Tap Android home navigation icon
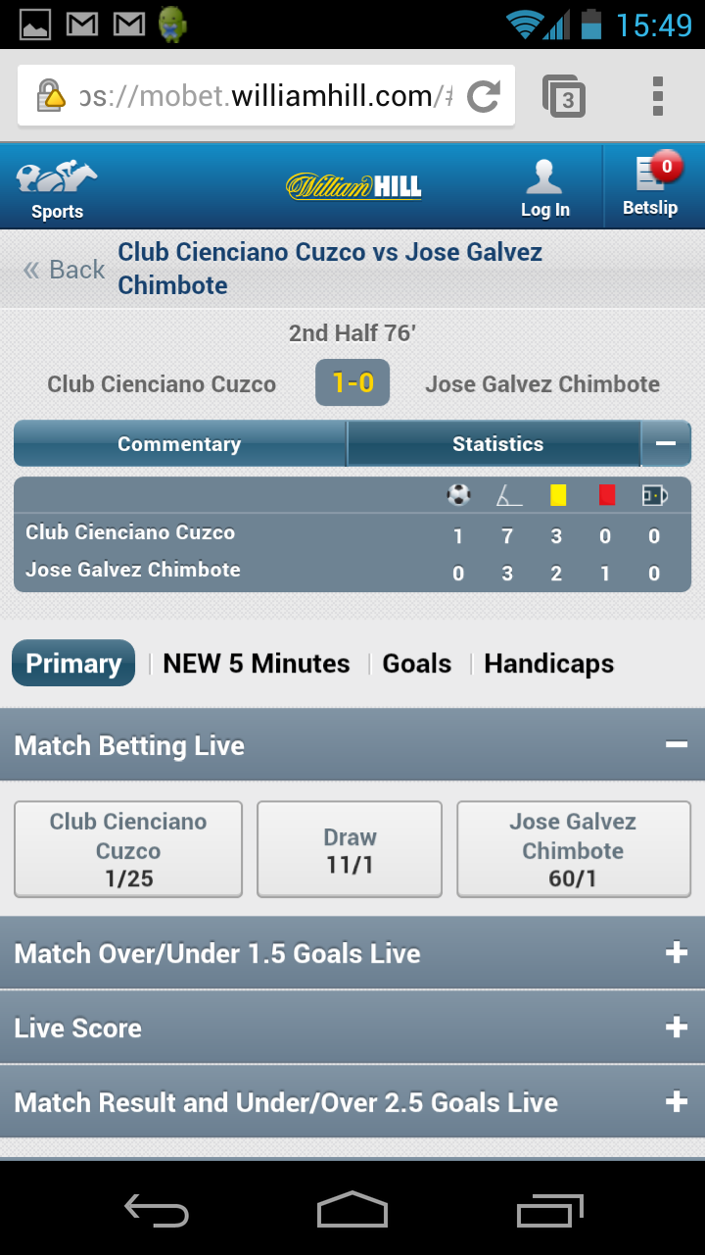705x1255 pixels. tap(352, 1209)
